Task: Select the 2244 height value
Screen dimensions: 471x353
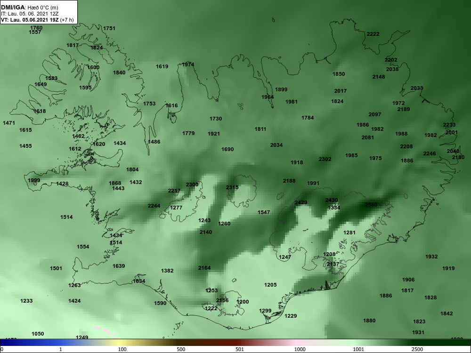Action: point(154,206)
